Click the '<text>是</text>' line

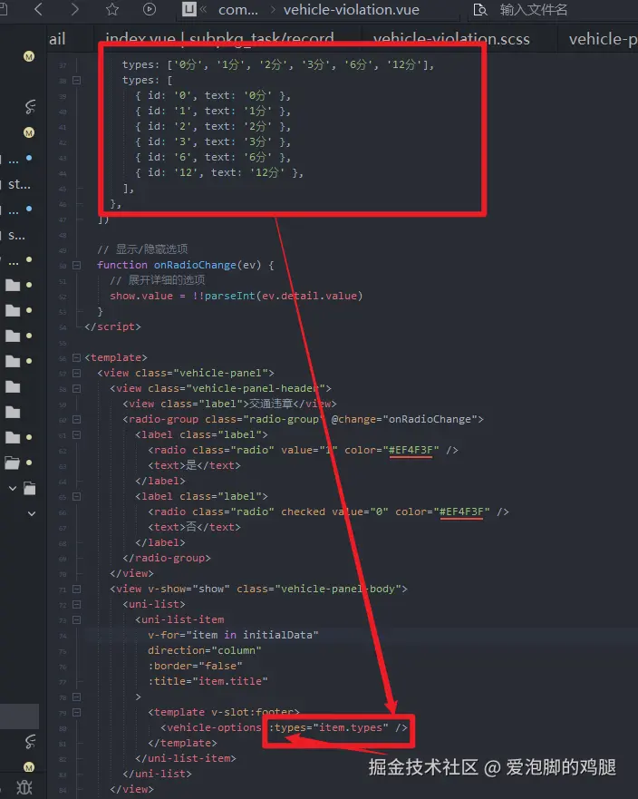(194, 465)
